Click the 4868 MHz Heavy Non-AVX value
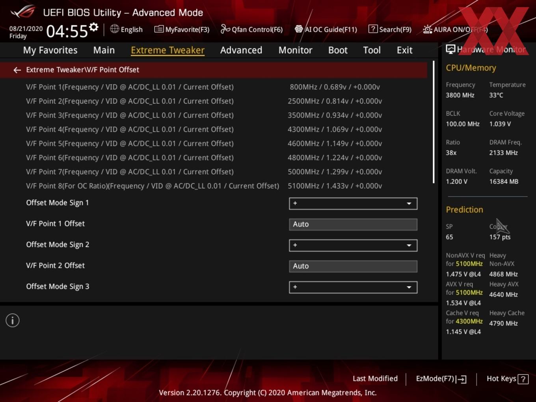 coord(503,274)
